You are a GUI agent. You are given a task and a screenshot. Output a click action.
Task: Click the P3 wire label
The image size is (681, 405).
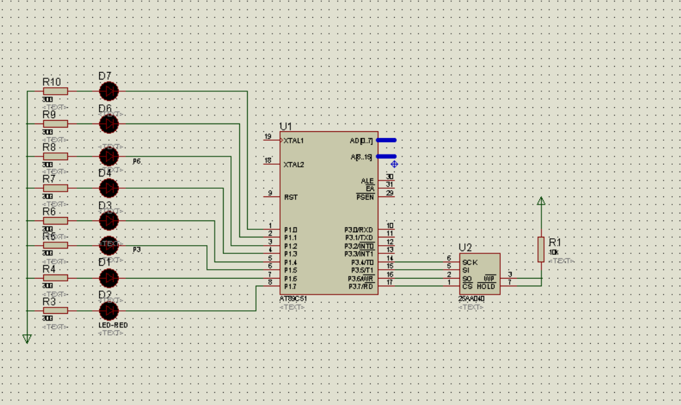point(137,250)
